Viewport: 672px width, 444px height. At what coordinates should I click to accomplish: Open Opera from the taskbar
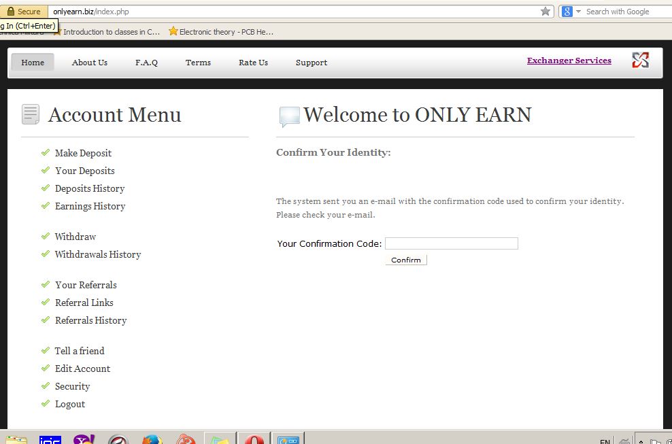pos(254,439)
